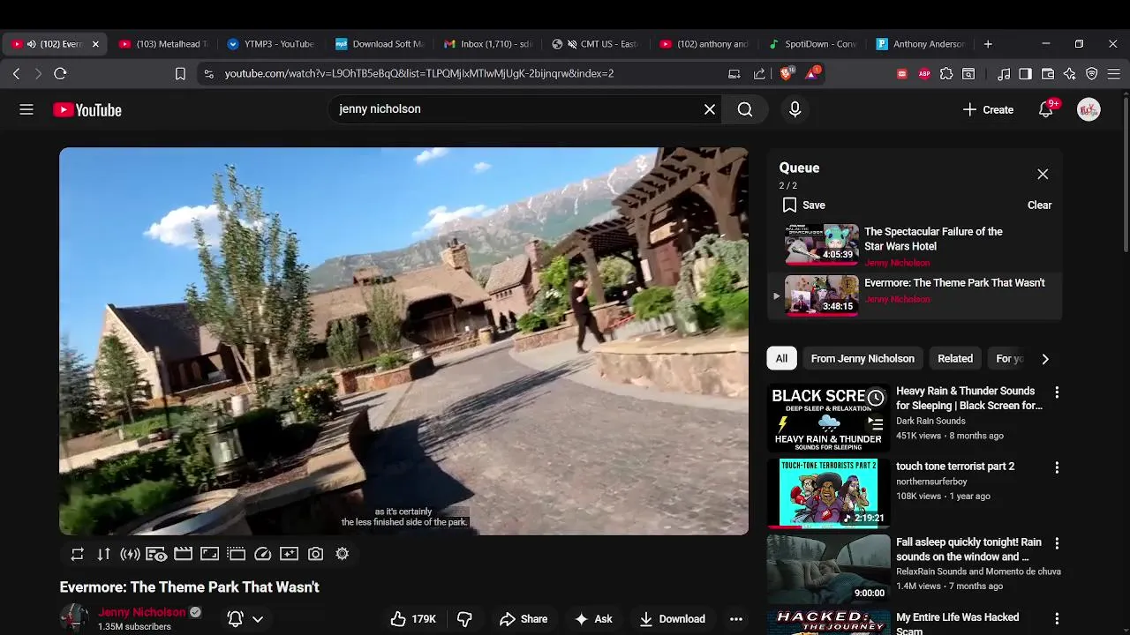Clear the search query with X
The height and width of the screenshot is (635, 1130).
(710, 109)
